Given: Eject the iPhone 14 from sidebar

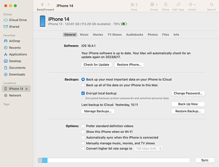Looking at the screenshot, I should pyautogui.click(x=26, y=89).
